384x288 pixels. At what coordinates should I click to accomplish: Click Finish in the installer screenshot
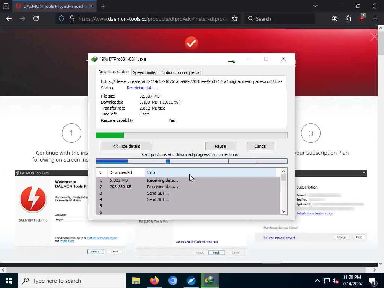click(x=216, y=252)
